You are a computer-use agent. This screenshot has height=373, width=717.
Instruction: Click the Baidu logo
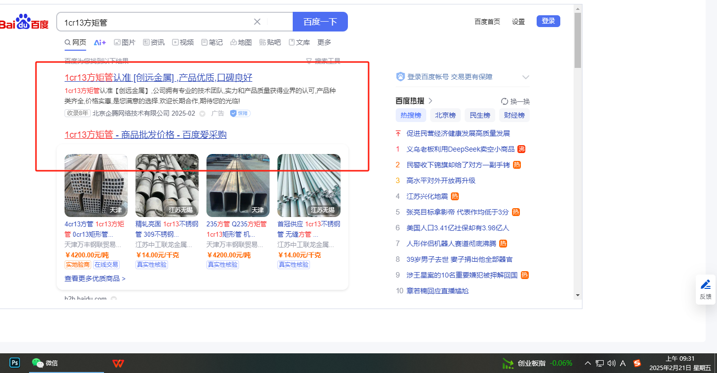[x=24, y=23]
